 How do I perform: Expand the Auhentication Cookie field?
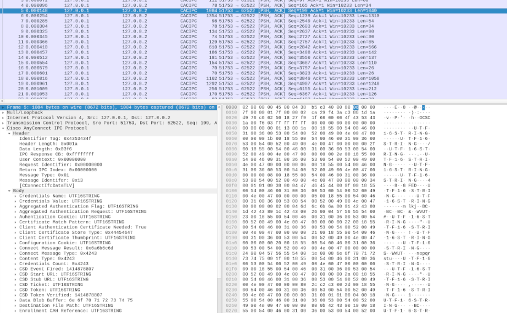coord(15,217)
